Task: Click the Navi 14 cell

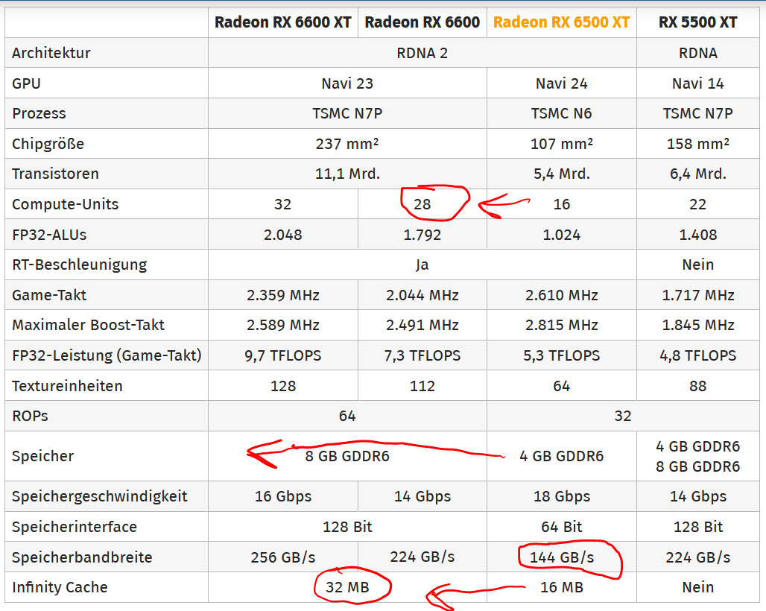Action: pyautogui.click(x=697, y=83)
